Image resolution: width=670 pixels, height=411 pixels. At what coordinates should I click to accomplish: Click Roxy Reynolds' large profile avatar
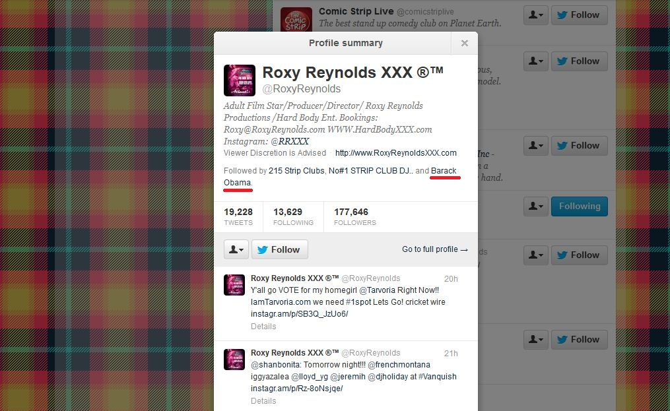click(240, 80)
